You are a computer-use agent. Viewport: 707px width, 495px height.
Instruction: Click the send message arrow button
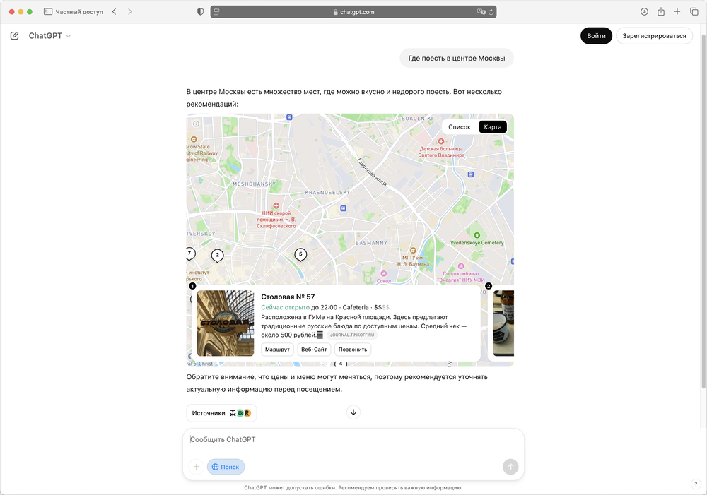pyautogui.click(x=510, y=467)
